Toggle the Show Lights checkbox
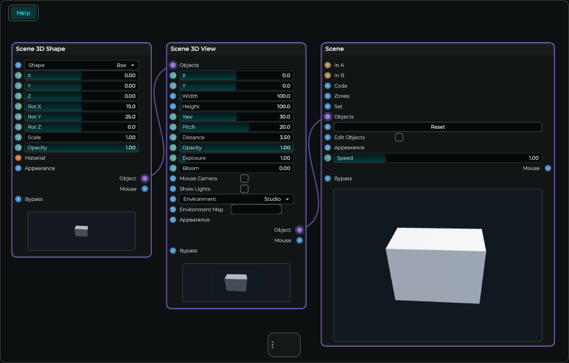 pos(244,189)
